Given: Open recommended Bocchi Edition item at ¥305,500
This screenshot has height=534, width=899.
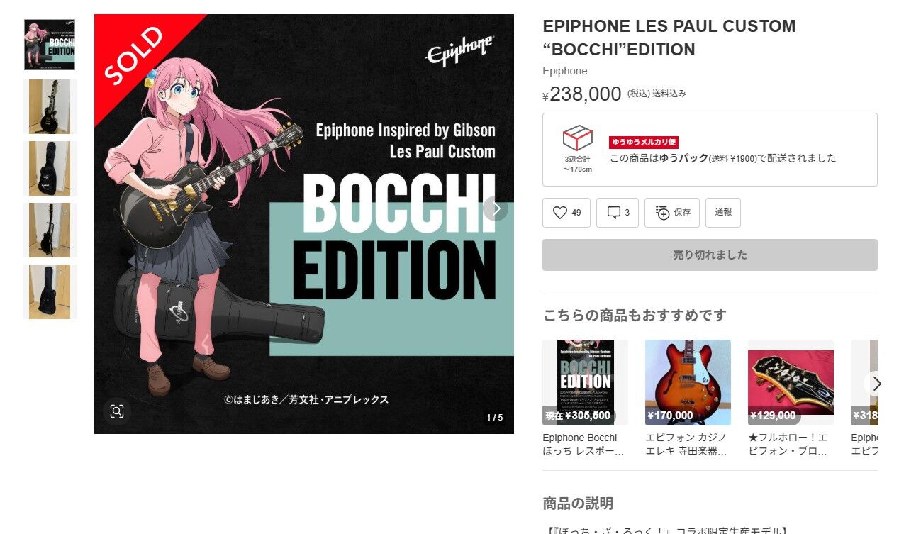Looking at the screenshot, I should click(586, 399).
